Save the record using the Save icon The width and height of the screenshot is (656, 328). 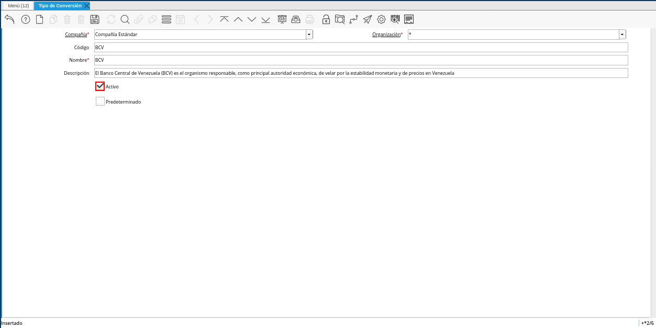[x=95, y=19]
